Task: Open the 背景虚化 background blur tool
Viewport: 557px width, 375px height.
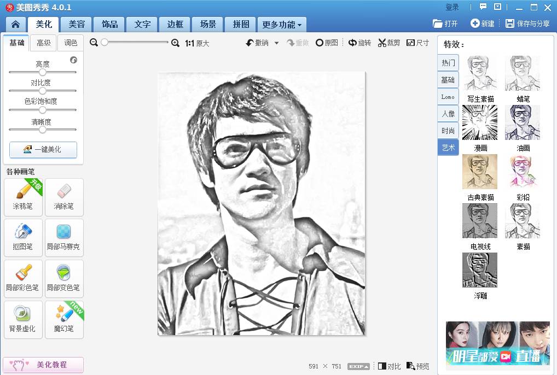Action: point(23,319)
